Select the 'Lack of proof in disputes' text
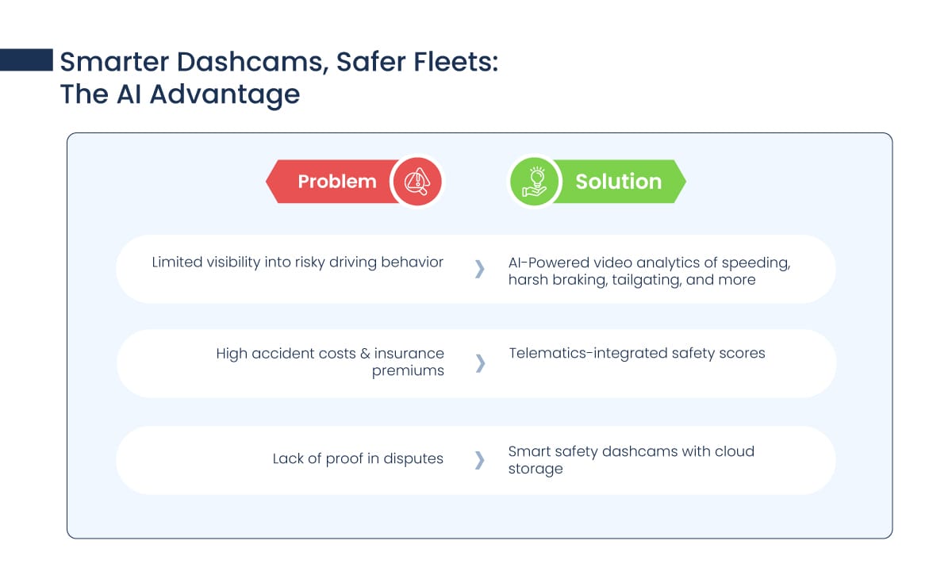Image resolution: width=952 pixels, height=575 pixels. click(x=358, y=458)
